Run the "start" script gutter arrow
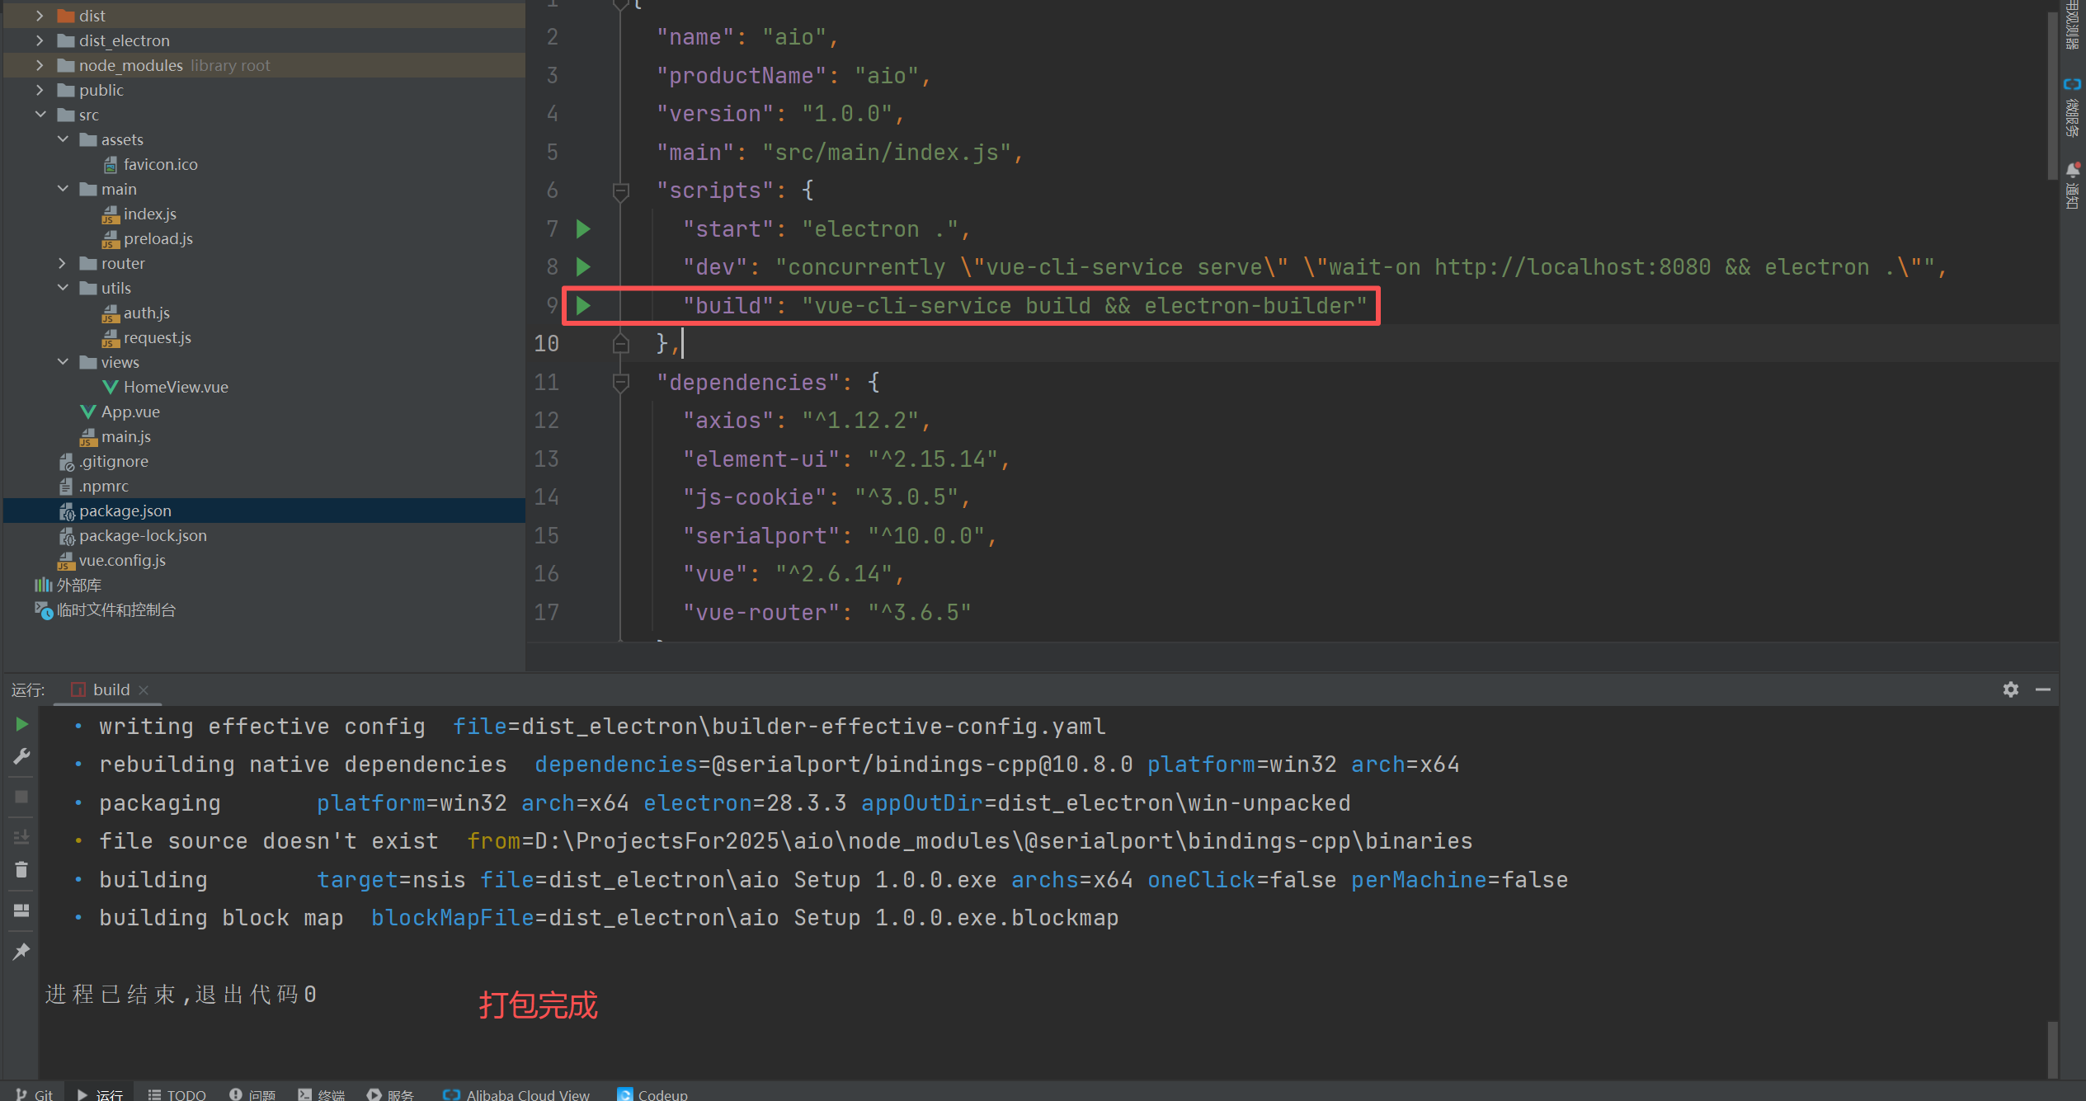Viewport: 2086px width, 1101px height. 583,228
